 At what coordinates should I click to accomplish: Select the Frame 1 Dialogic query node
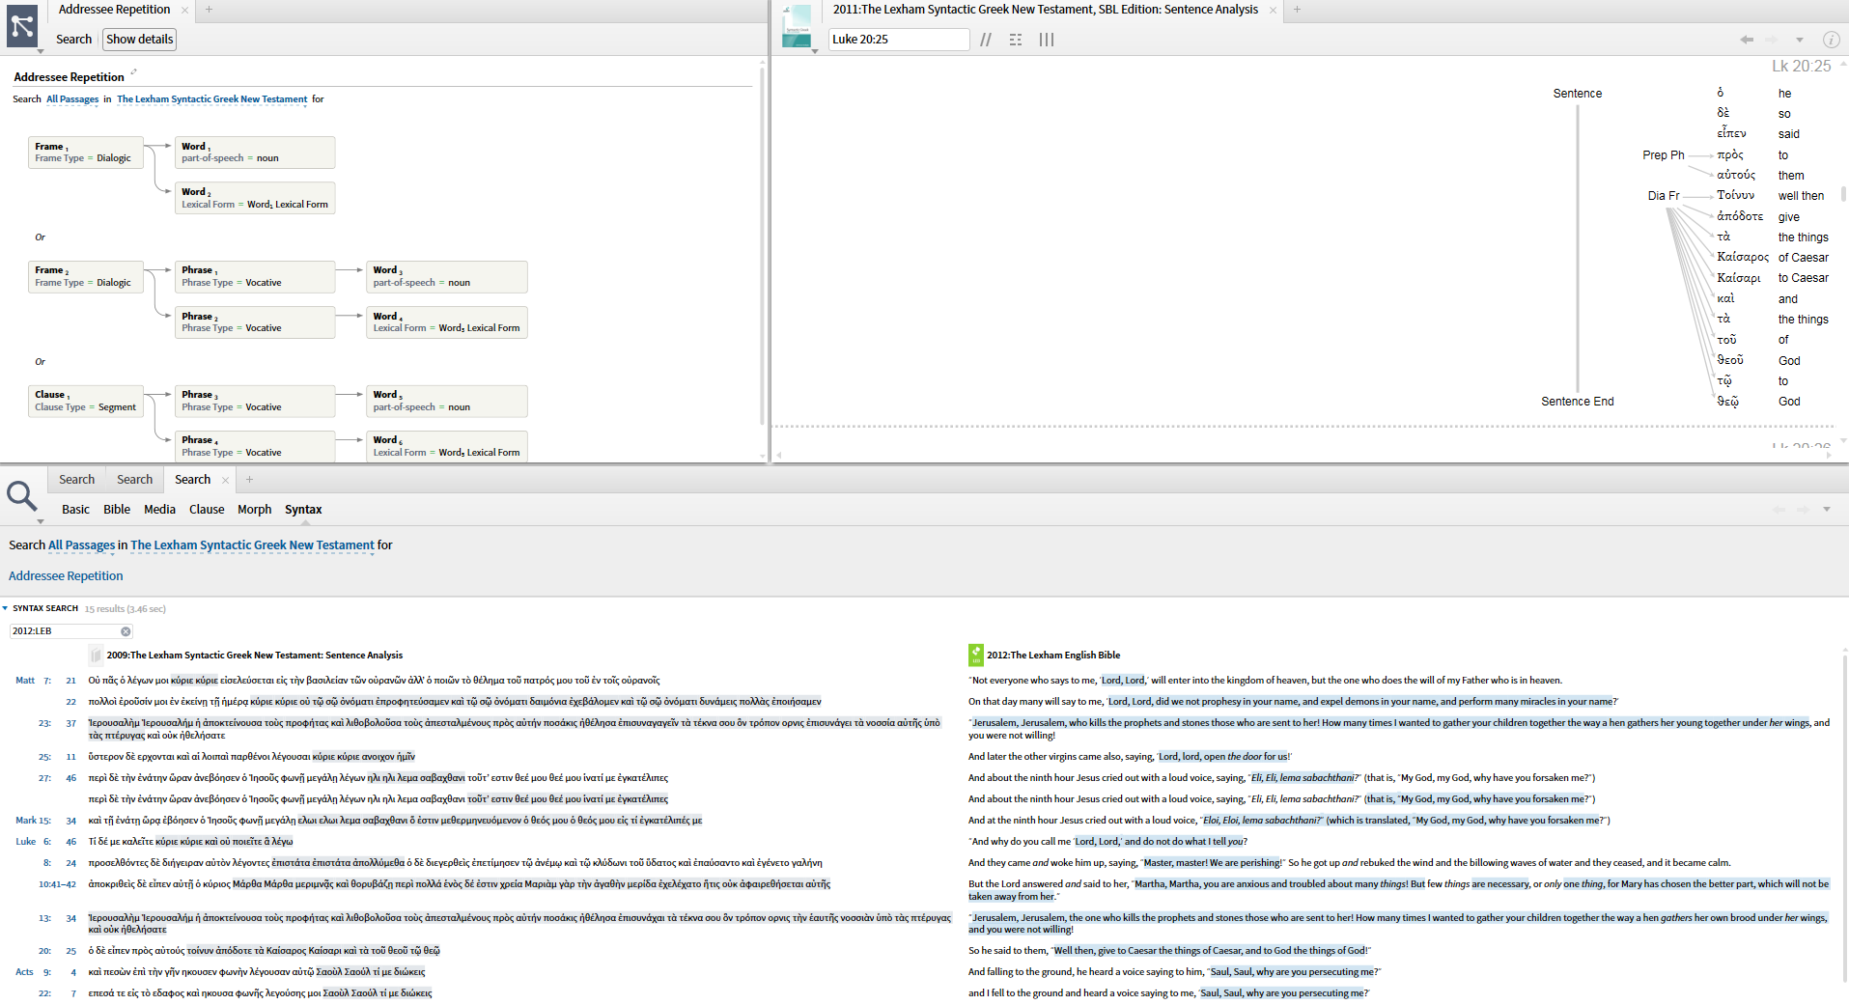(86, 153)
